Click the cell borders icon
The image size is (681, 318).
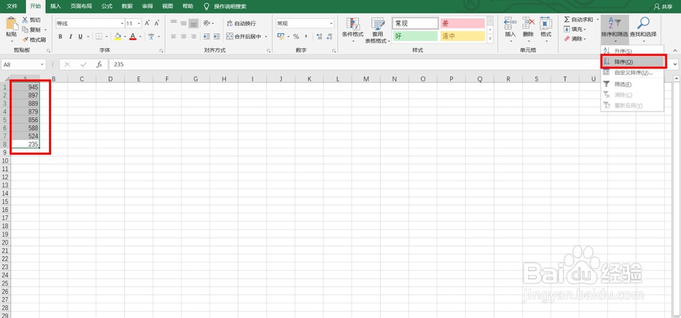[x=99, y=37]
